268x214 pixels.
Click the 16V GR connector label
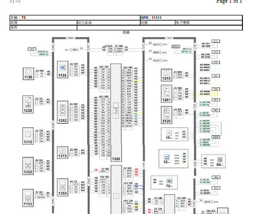point(128,201)
